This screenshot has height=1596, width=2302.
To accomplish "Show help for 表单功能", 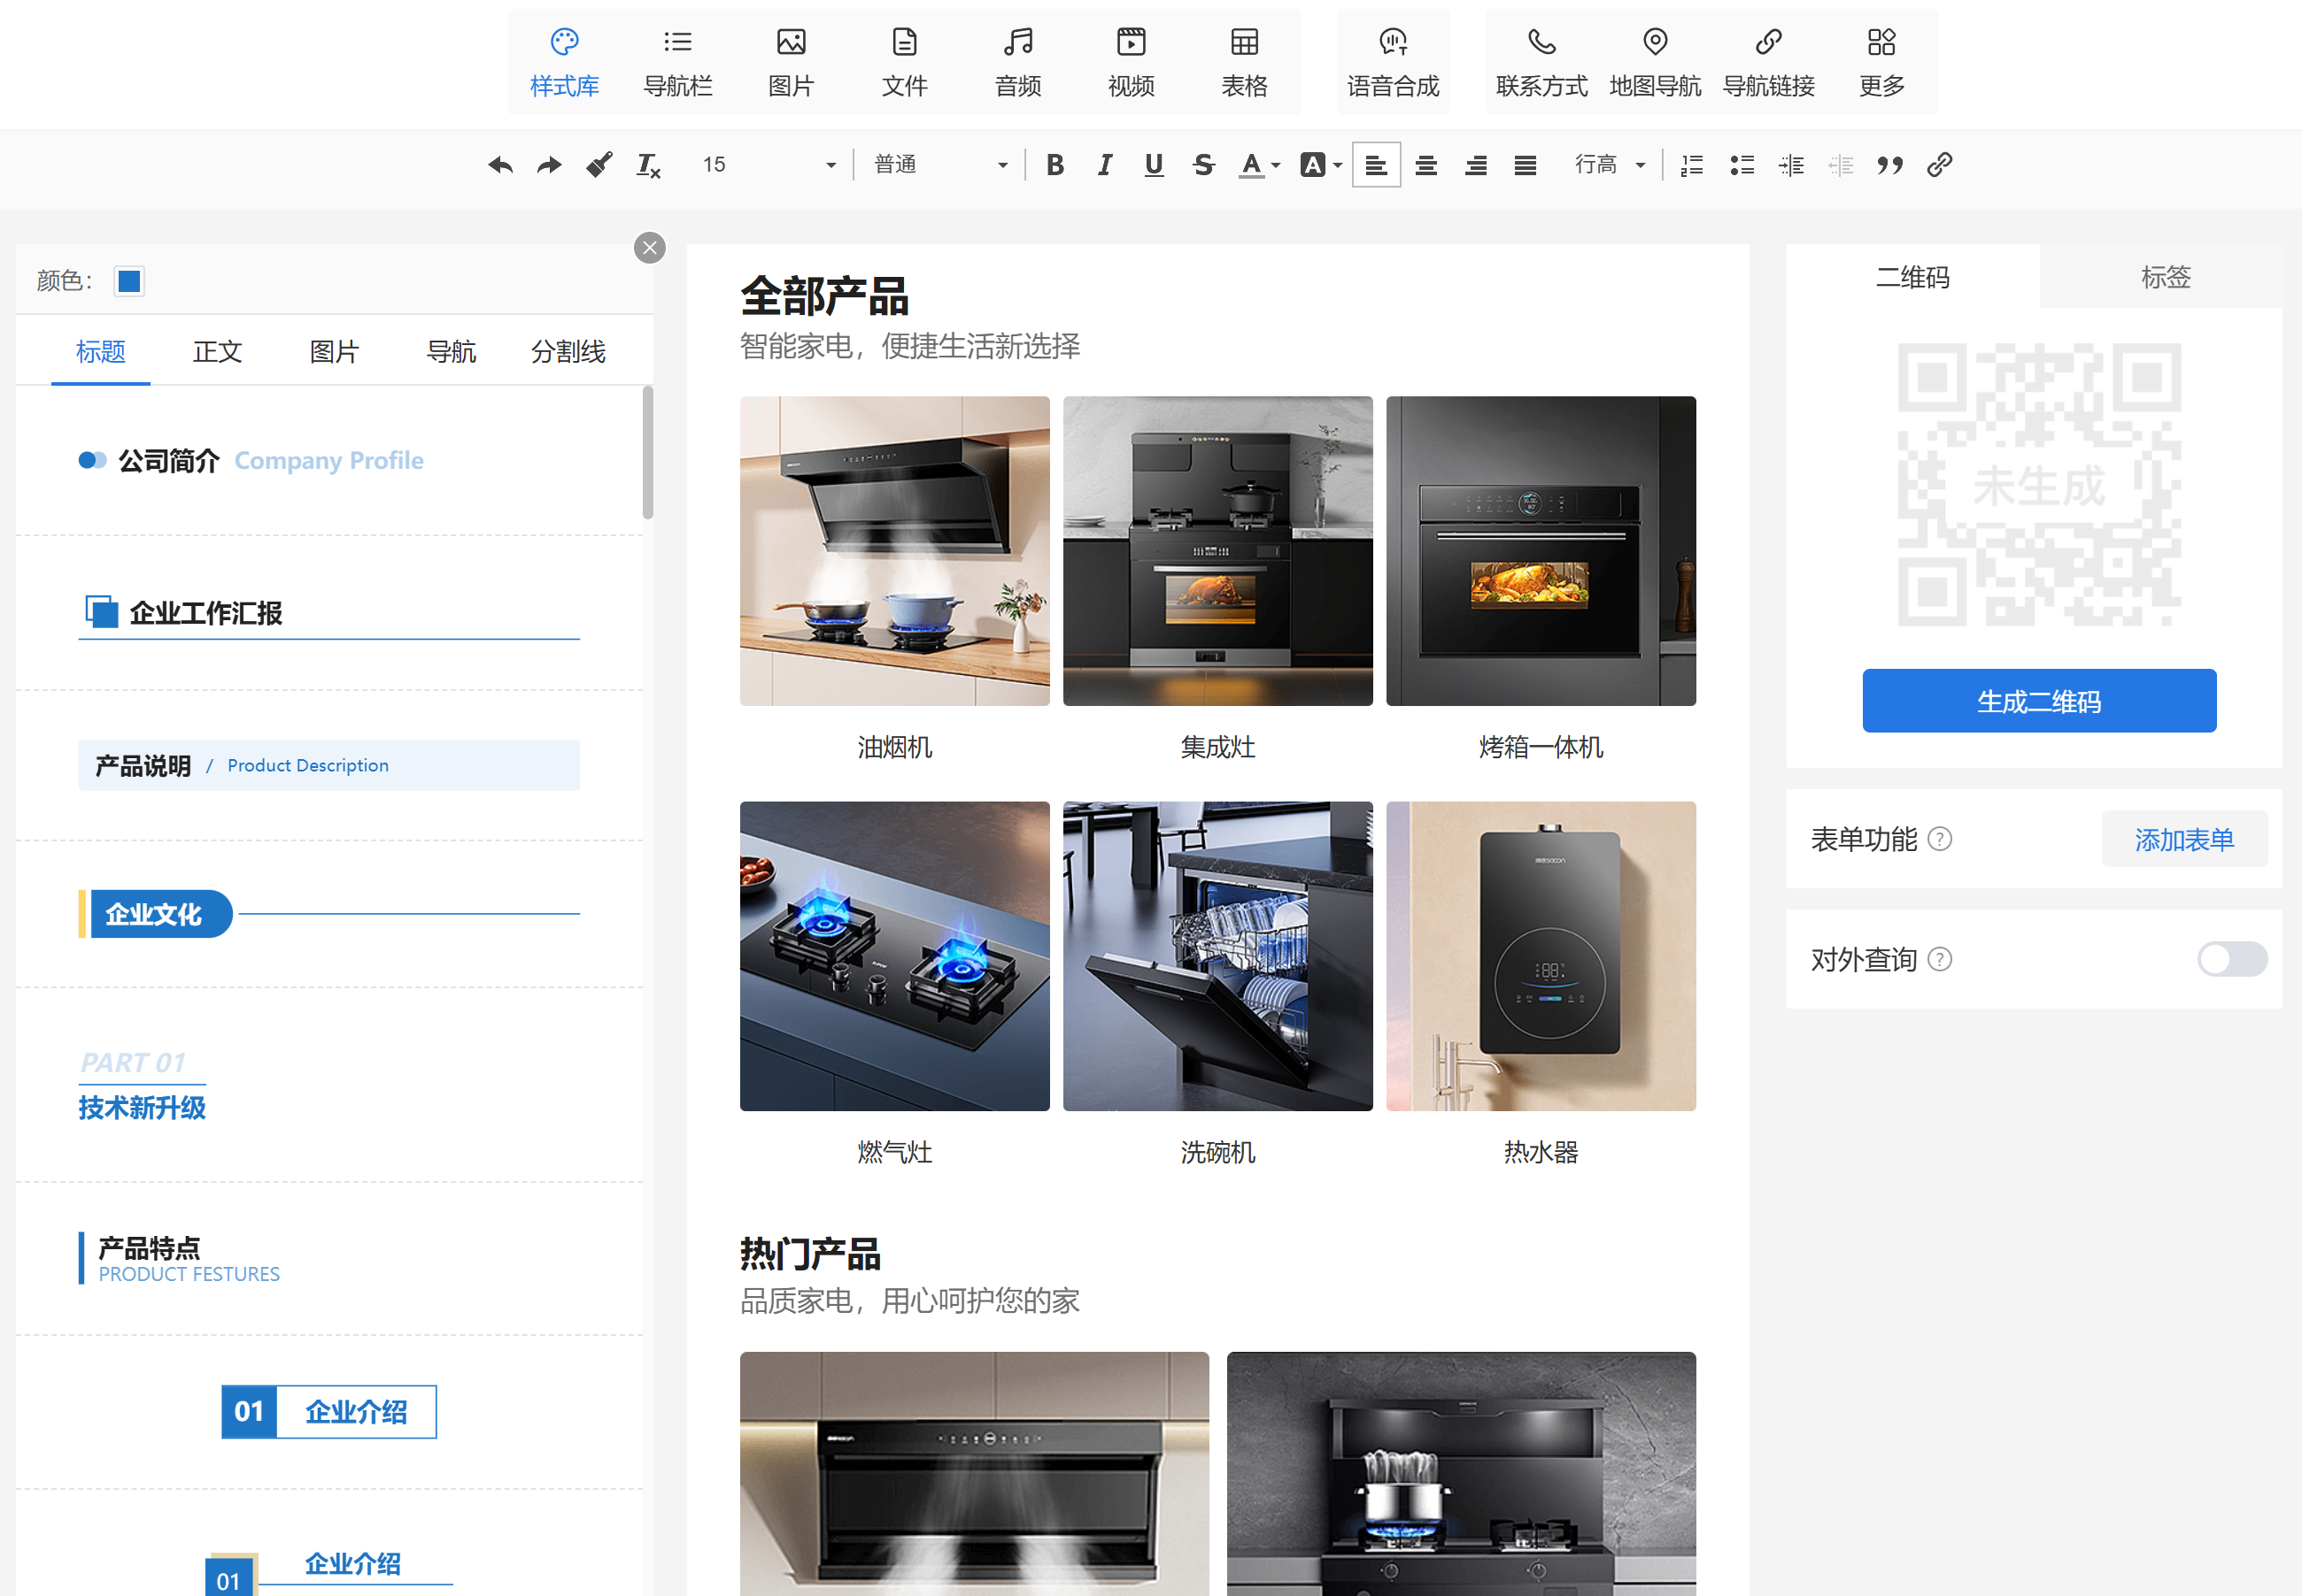I will click(1940, 839).
